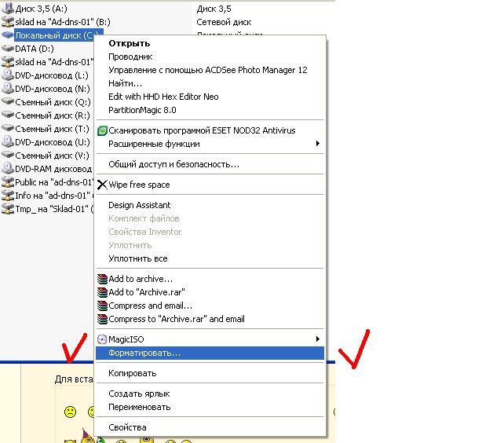Choose Проводник in the context menu
The height and width of the screenshot is (443, 493).
[x=210, y=57]
